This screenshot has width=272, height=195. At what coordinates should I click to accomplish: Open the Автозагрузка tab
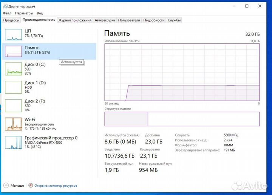tap(105, 20)
